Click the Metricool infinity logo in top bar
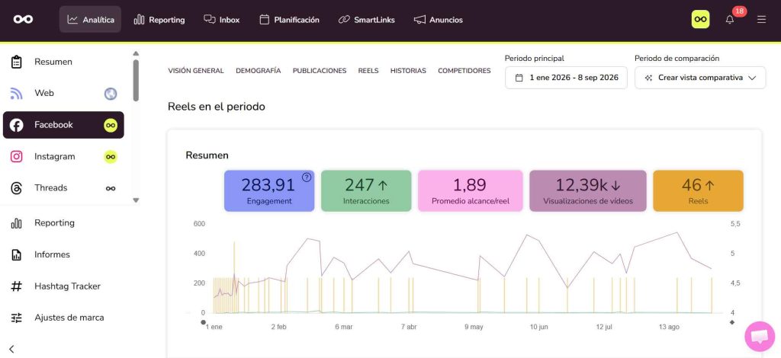Viewport: 781px width, 358px height. 23,19
